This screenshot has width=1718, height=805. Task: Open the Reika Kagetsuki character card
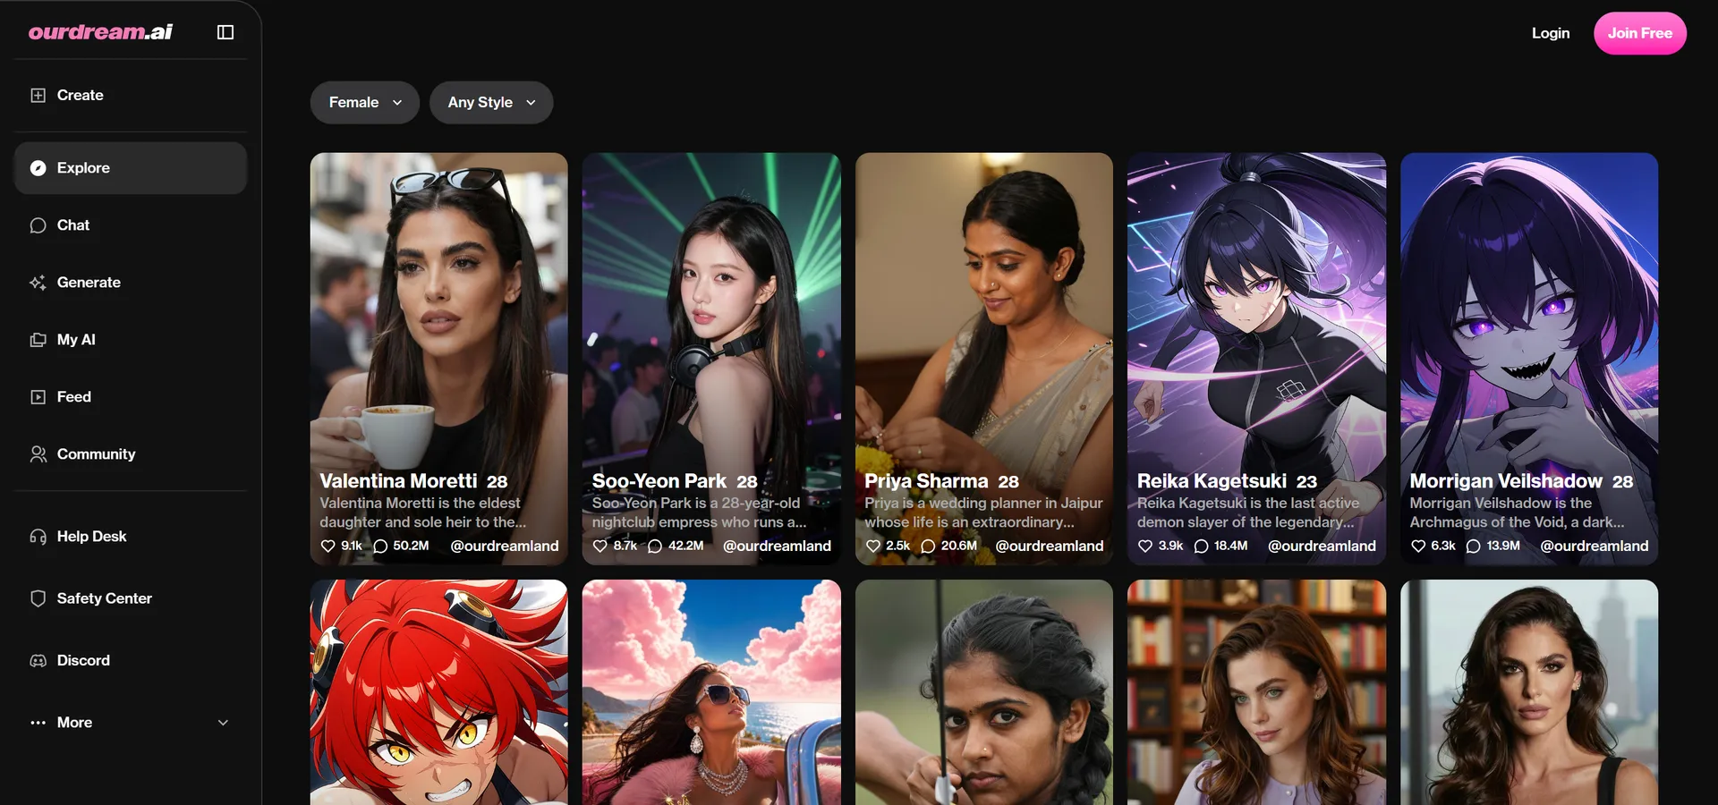pyautogui.click(x=1256, y=359)
